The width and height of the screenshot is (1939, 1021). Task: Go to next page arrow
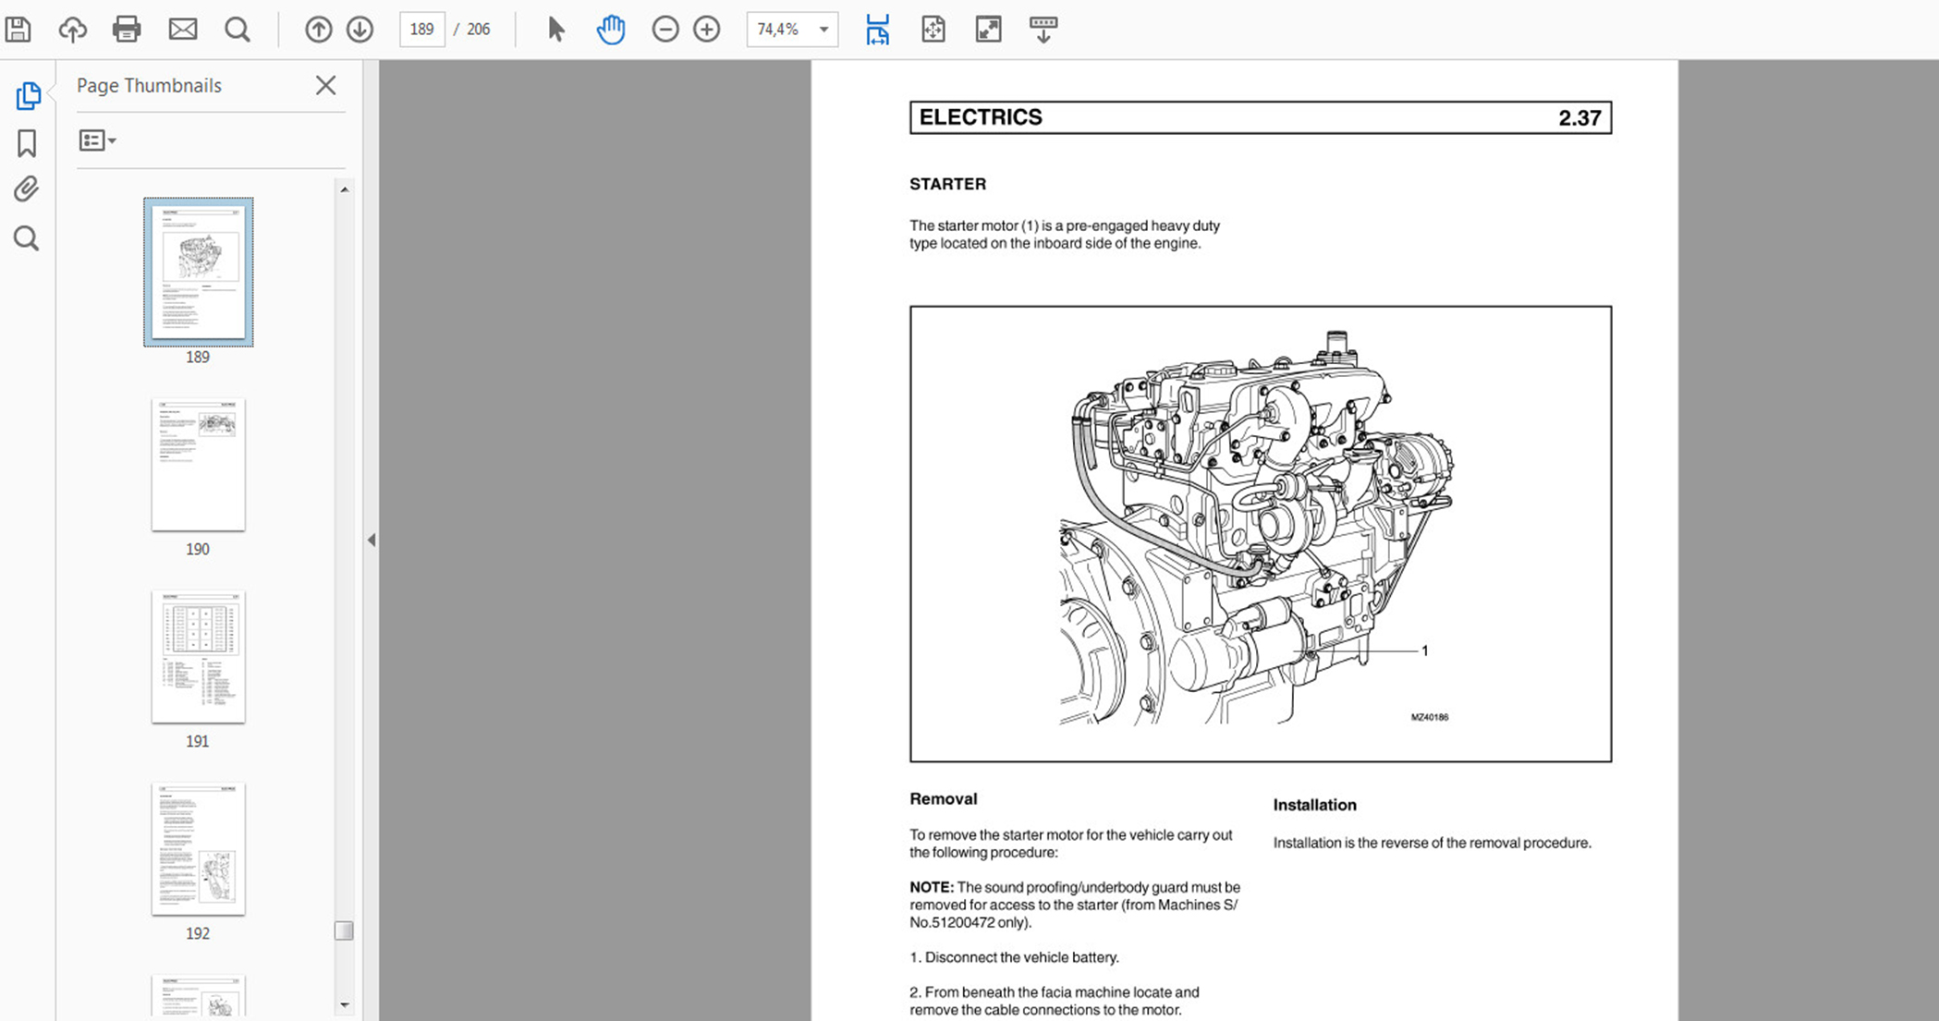click(x=360, y=30)
